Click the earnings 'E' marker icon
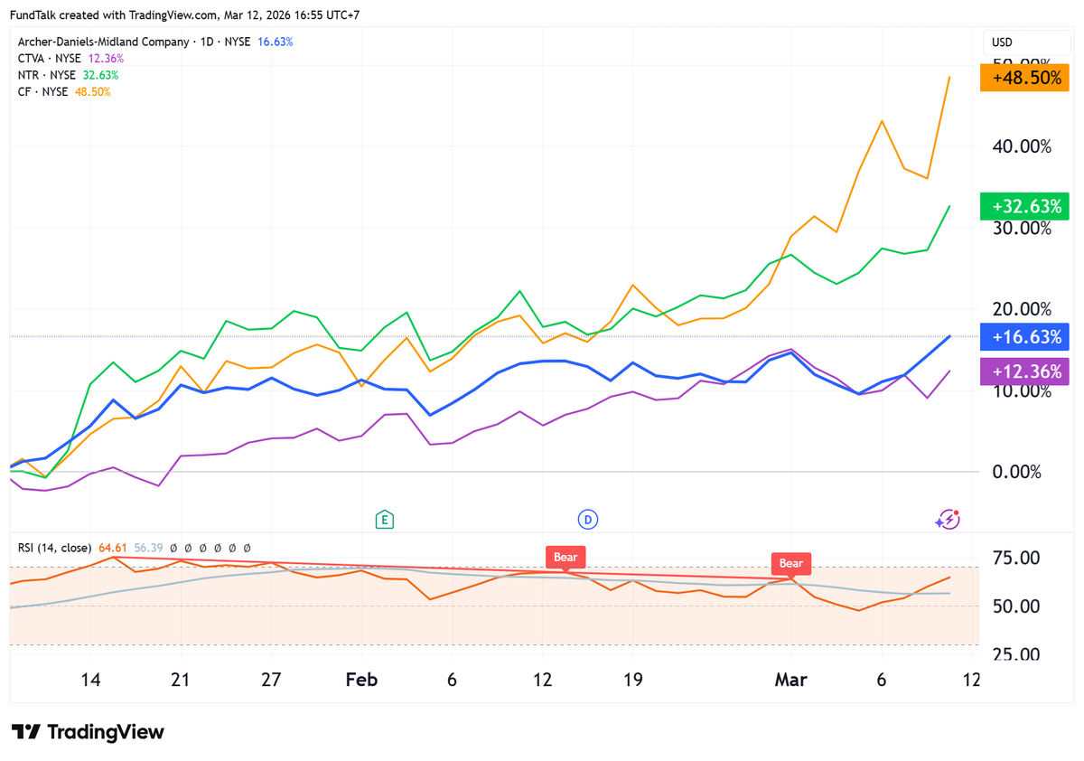This screenshot has height=761, width=1084. click(x=385, y=519)
